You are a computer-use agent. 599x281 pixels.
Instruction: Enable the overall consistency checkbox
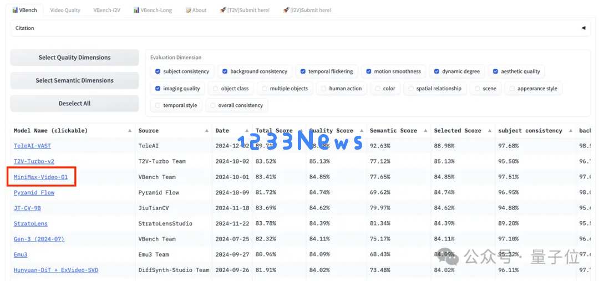pos(213,105)
